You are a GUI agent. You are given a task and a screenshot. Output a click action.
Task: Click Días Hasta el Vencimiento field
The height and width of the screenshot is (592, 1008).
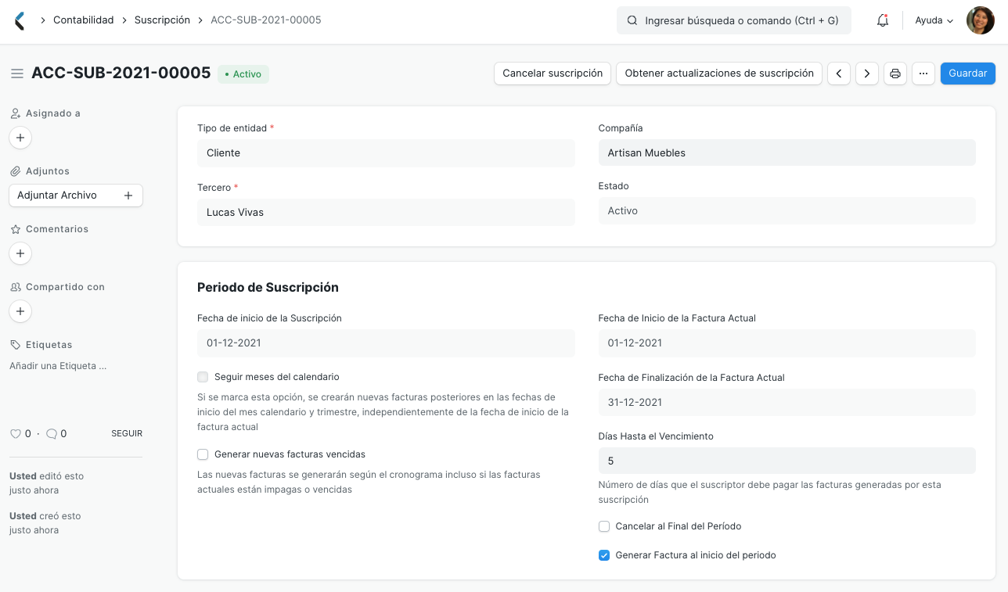coord(787,461)
